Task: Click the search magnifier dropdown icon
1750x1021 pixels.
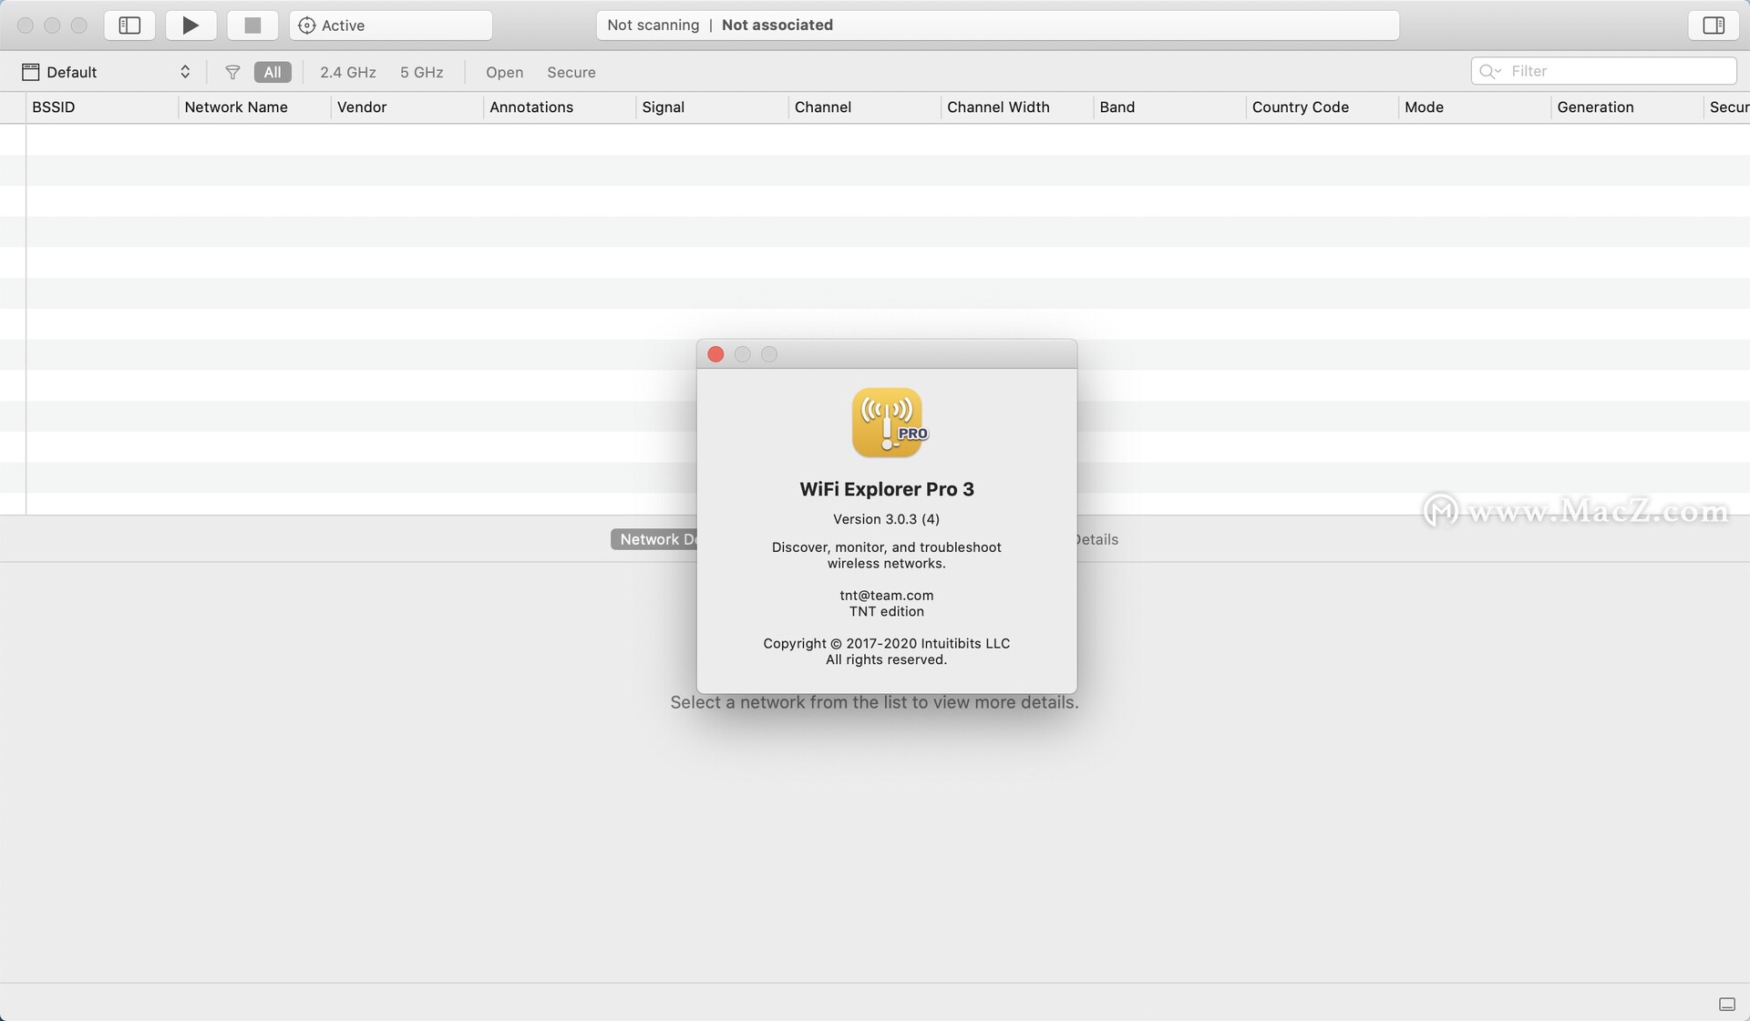Action: click(x=1490, y=71)
